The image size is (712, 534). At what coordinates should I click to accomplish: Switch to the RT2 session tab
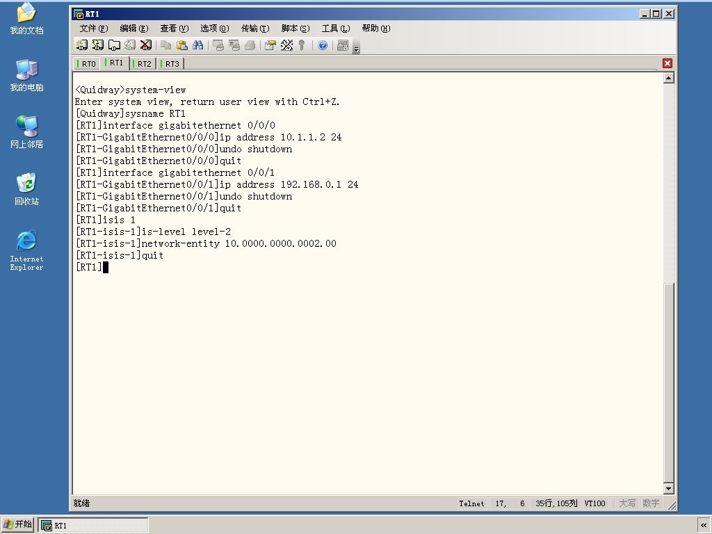[142, 63]
